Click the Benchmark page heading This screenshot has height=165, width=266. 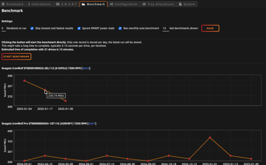point(12,11)
